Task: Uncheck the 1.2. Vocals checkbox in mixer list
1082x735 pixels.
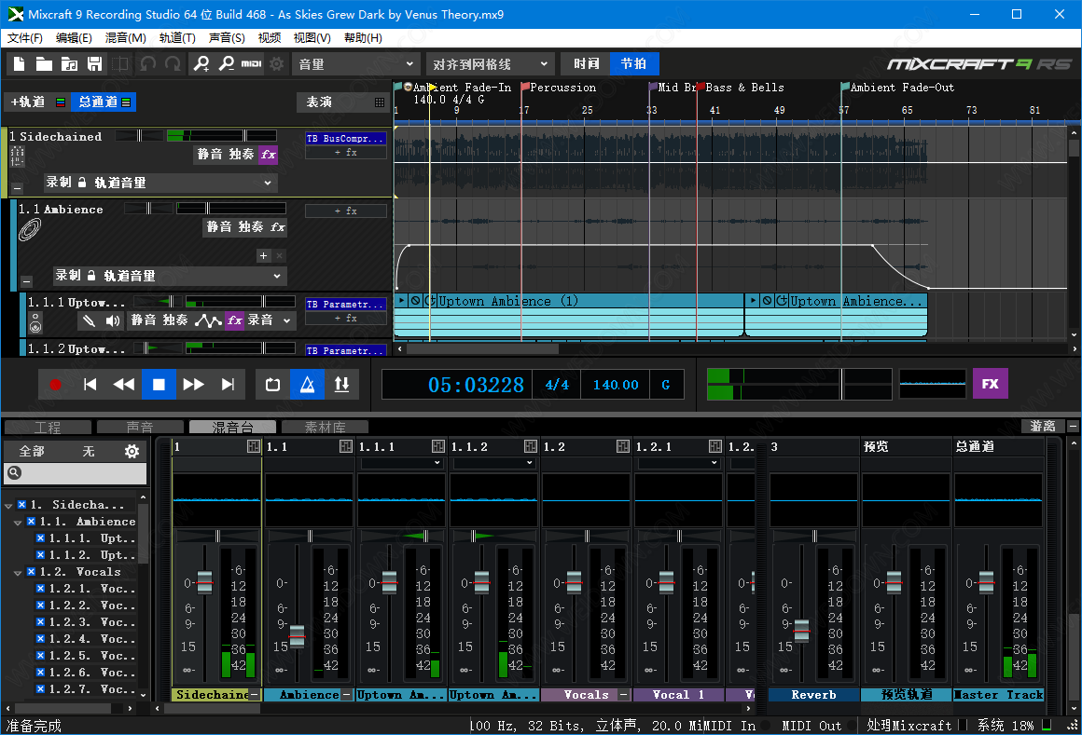Action: (31, 572)
